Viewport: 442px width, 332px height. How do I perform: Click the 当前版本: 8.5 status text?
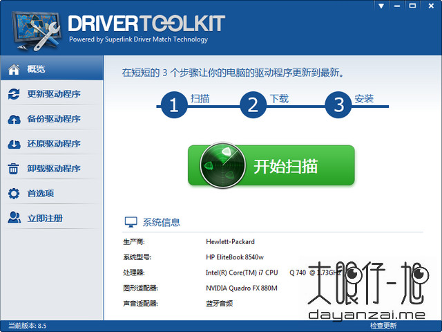[x=28, y=326]
